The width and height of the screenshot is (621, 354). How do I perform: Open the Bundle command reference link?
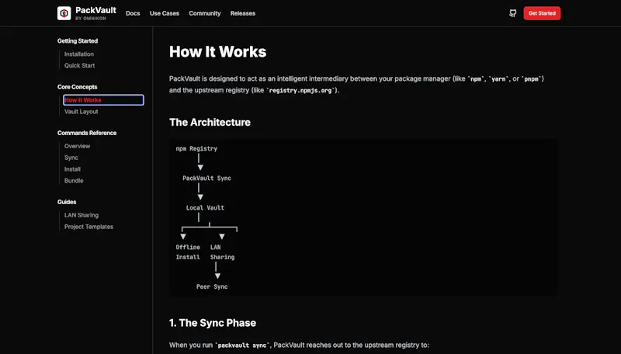[x=74, y=180]
